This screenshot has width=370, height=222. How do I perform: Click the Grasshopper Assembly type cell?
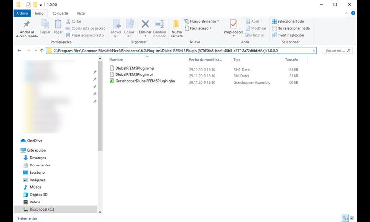(252, 83)
